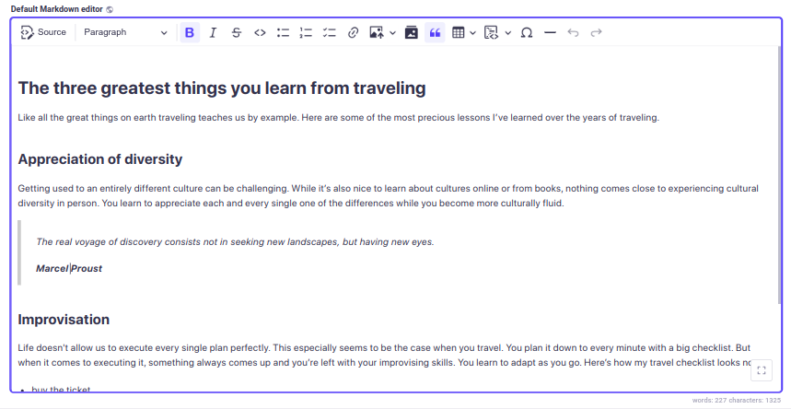The height and width of the screenshot is (409, 791).
Task: Toggle fullscreen editor mode
Action: (762, 370)
